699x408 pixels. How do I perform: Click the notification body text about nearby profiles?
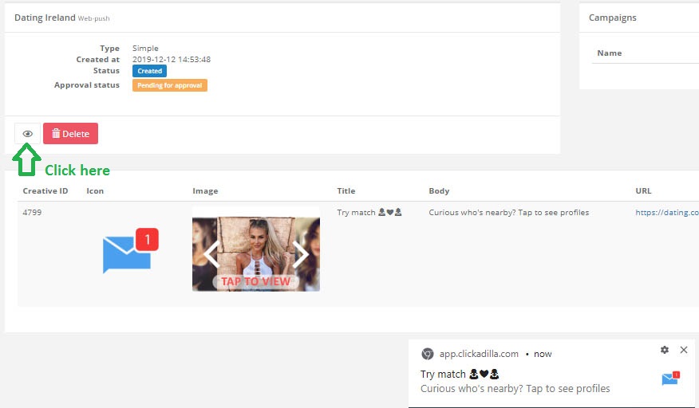[515, 389]
